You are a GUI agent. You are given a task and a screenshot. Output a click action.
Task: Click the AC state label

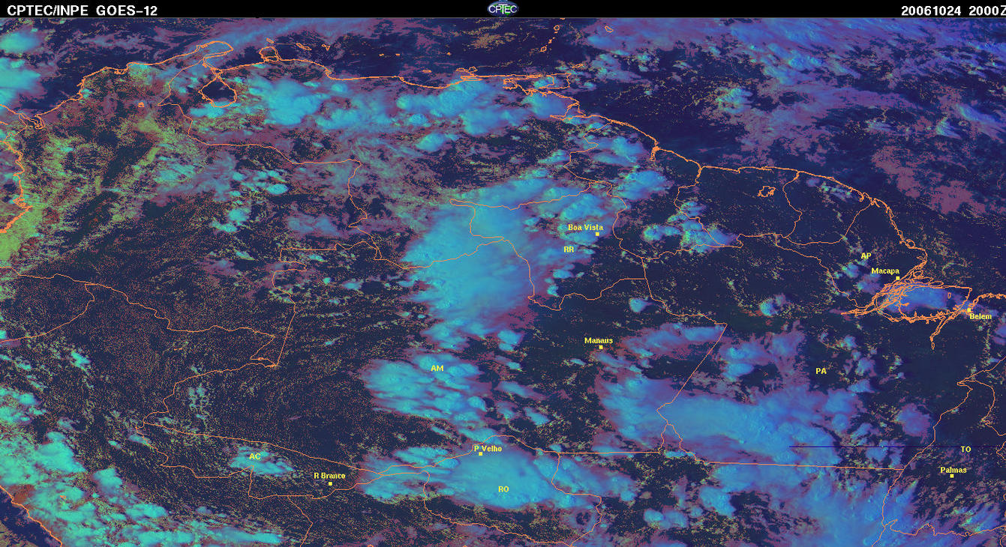coord(255,456)
